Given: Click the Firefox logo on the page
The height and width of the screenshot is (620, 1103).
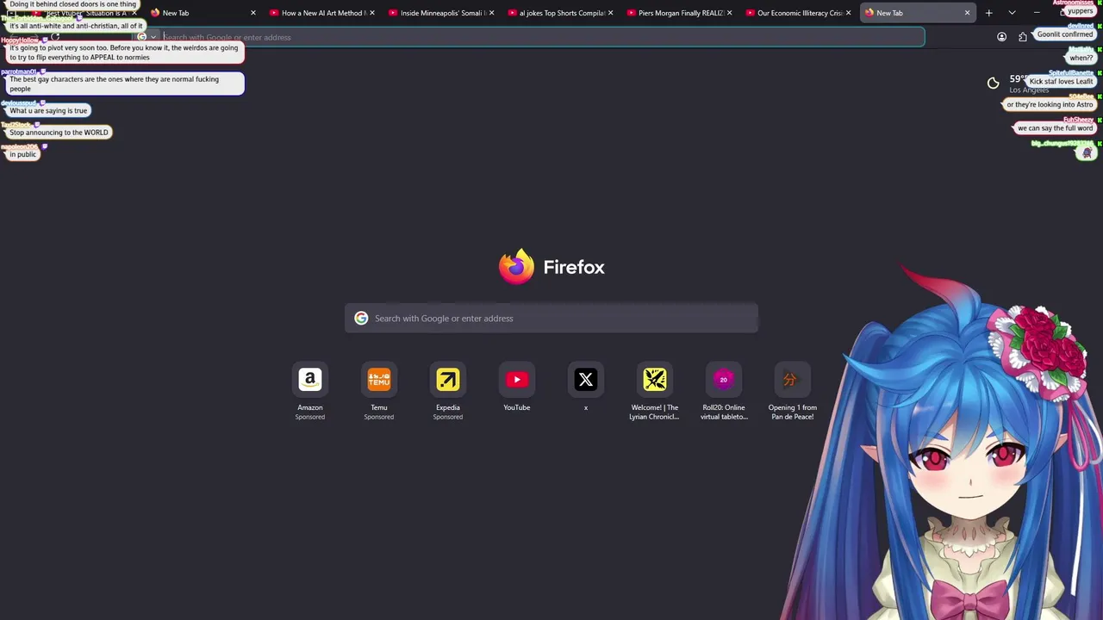Looking at the screenshot, I should [x=516, y=267].
